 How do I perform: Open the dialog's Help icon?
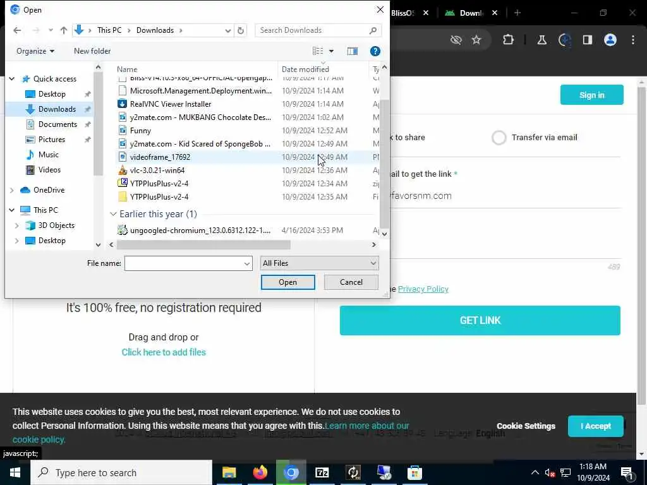pyautogui.click(x=375, y=51)
